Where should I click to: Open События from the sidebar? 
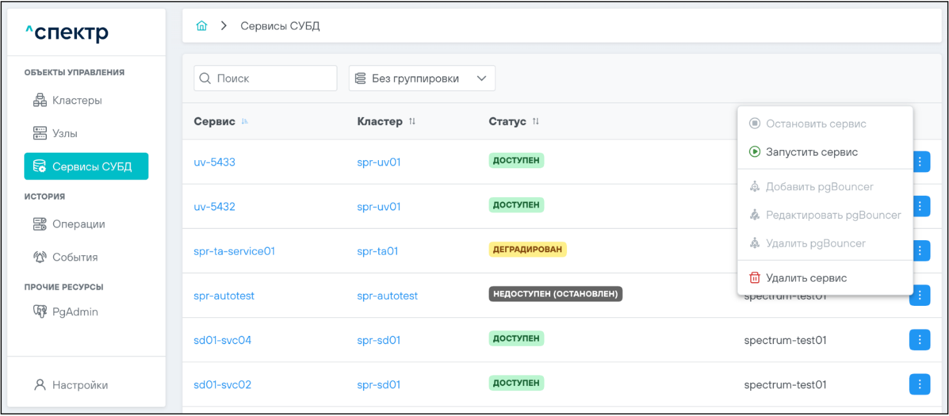(x=66, y=258)
